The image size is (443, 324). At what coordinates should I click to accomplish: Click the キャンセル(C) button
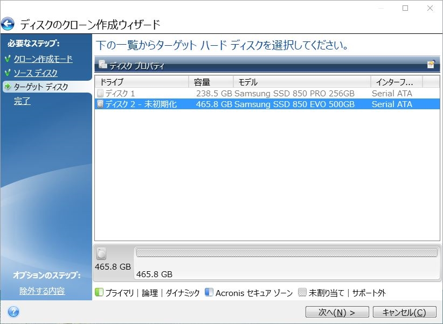[404, 312]
